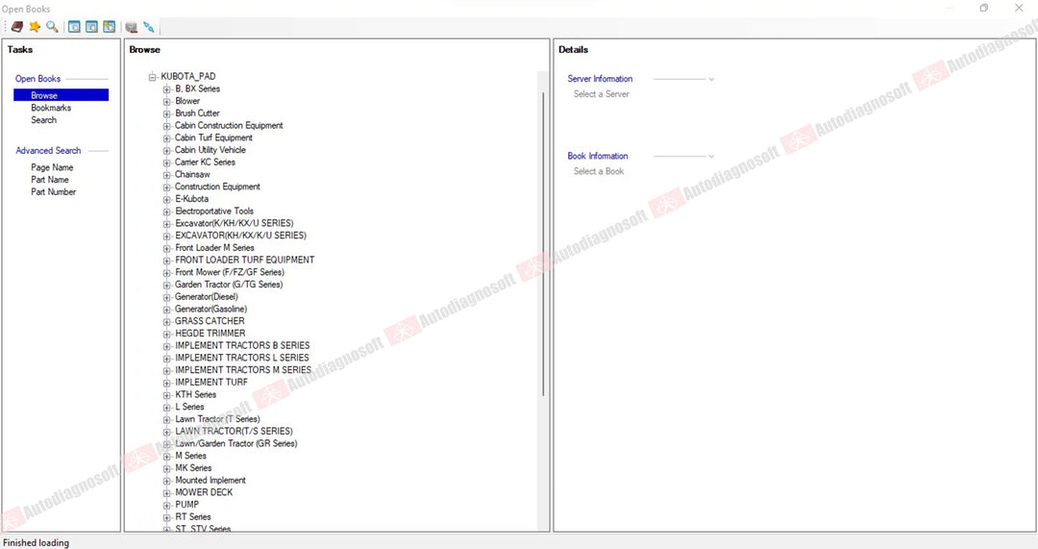Image resolution: width=1038 pixels, height=549 pixels.
Task: Expand the B, BX Series node
Action: 167,89
